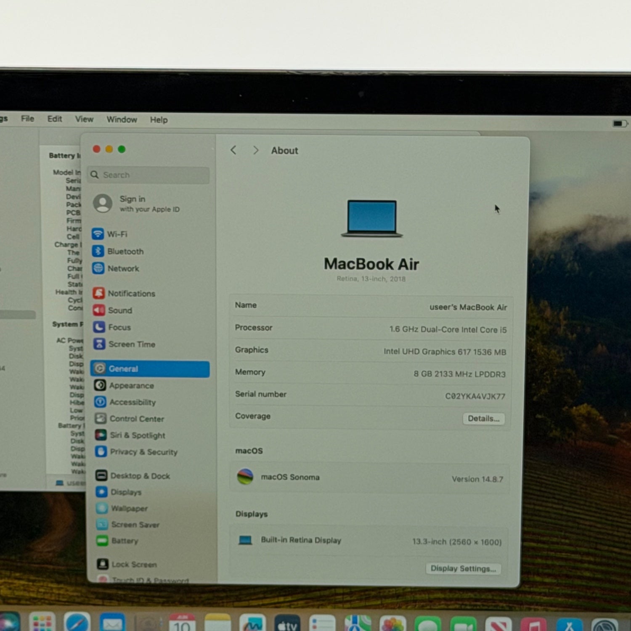631x631 pixels.
Task: Select Displays in the sidebar
Action: pyautogui.click(x=119, y=492)
